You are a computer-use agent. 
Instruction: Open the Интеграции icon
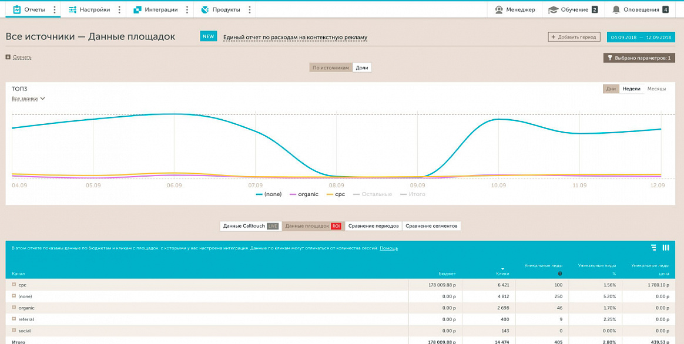(138, 9)
